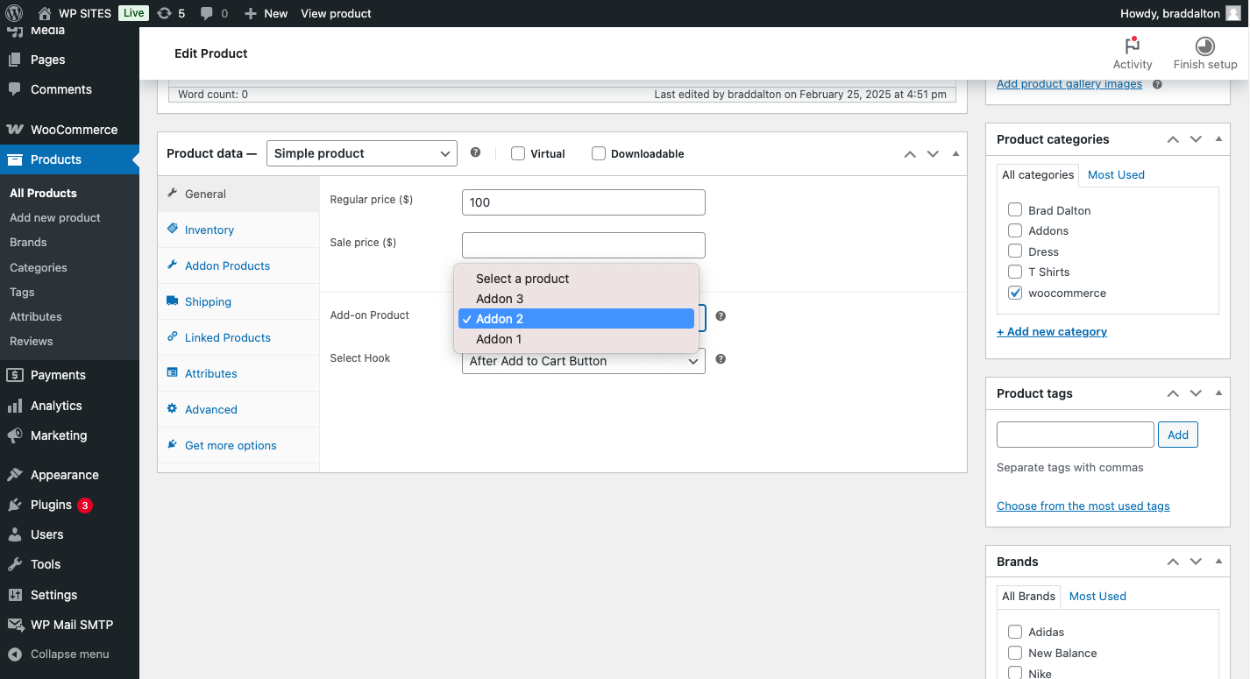Open the Activity flag icon
Viewport: 1250px width, 679px height.
(1132, 46)
